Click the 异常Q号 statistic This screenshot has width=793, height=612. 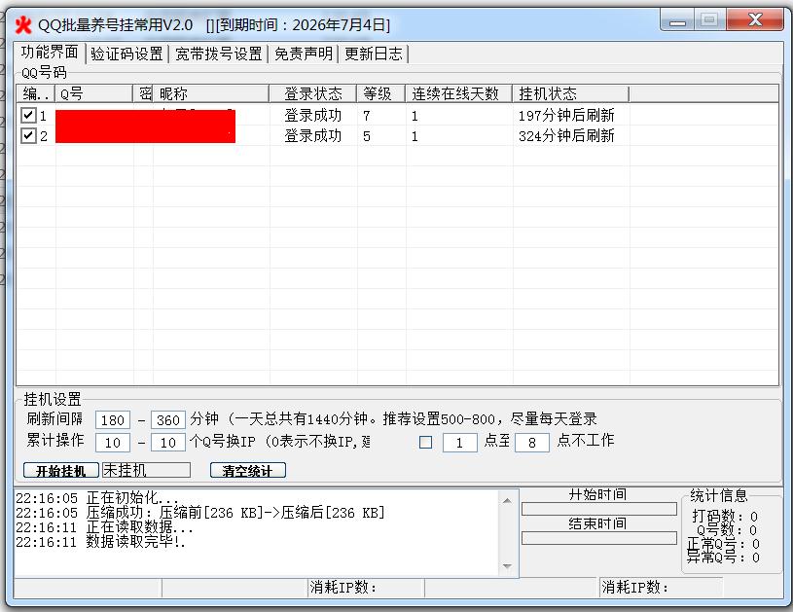723,558
